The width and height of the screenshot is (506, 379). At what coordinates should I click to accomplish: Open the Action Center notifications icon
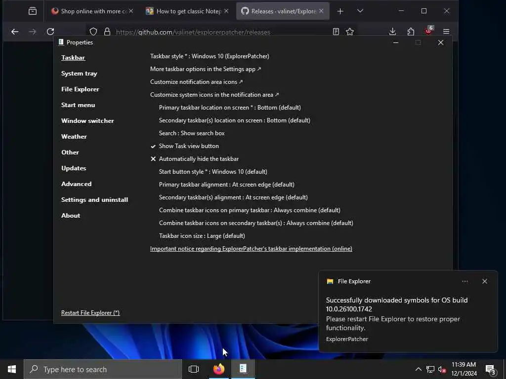pyautogui.click(x=491, y=370)
